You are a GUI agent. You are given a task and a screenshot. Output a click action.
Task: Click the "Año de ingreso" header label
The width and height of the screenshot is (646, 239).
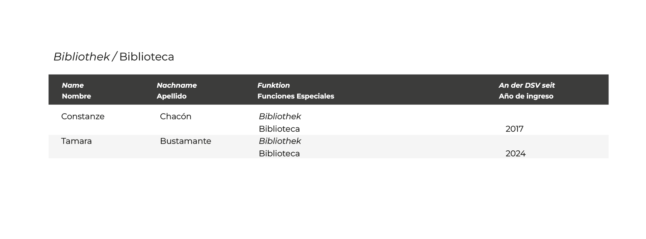point(526,96)
